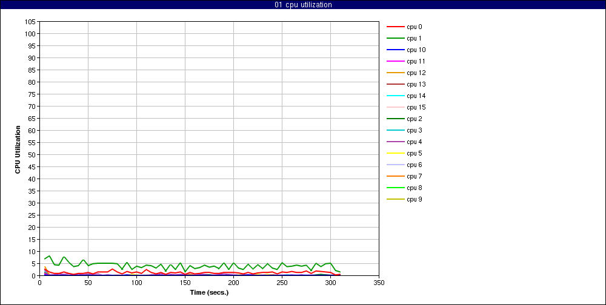The width and height of the screenshot is (606, 305).
Task: Click the green cpu 1 legend color line
Action: (x=396, y=38)
